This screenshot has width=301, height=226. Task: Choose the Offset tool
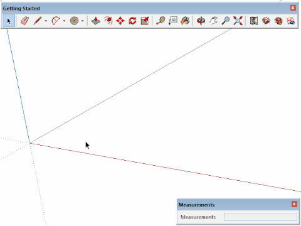click(108, 21)
